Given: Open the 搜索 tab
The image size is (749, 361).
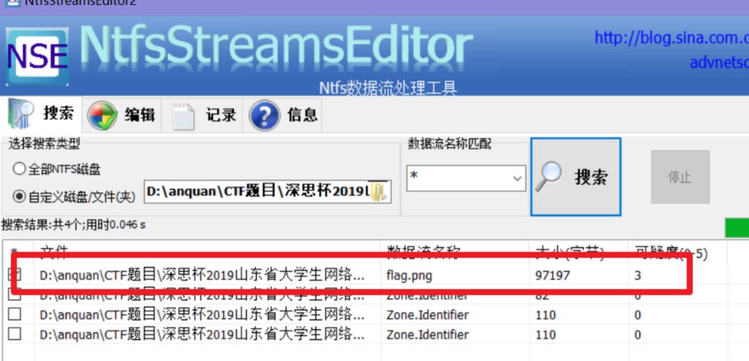Looking at the screenshot, I should click(41, 114).
